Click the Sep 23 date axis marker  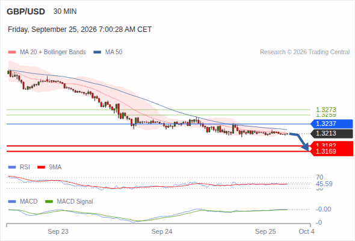58,231
